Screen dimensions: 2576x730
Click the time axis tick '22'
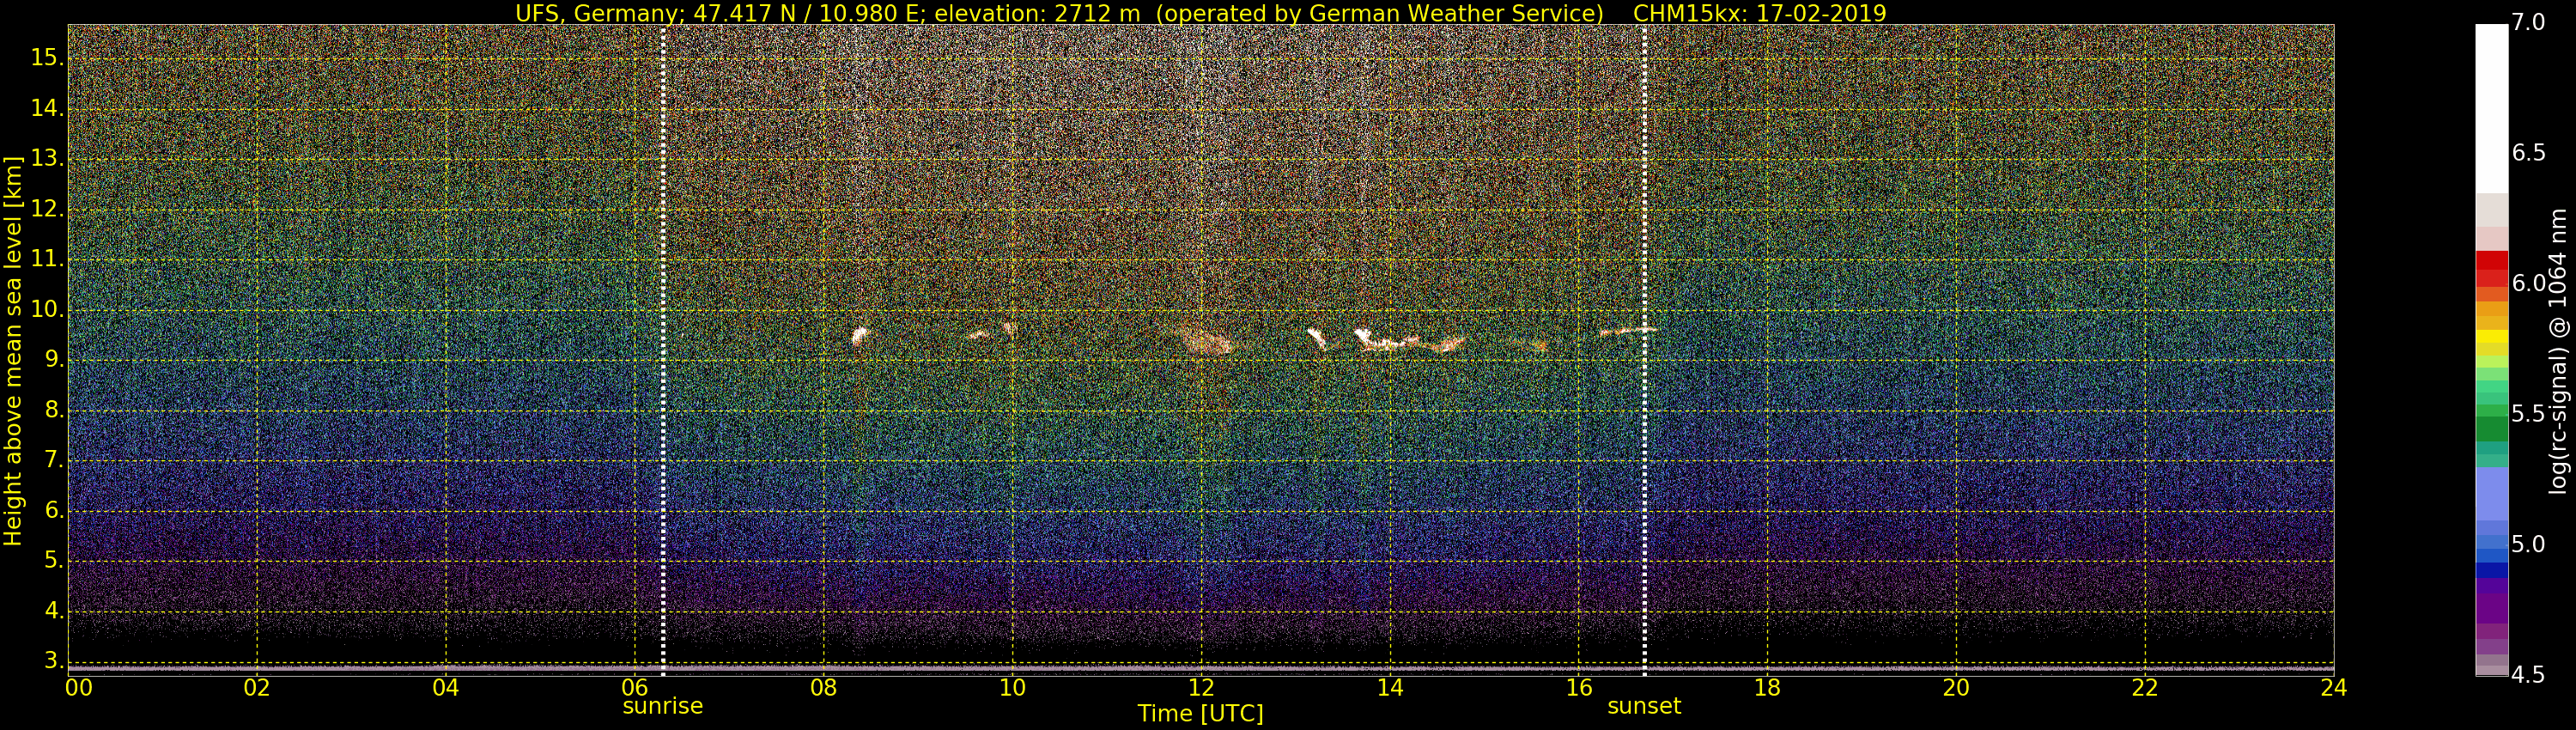click(2145, 688)
